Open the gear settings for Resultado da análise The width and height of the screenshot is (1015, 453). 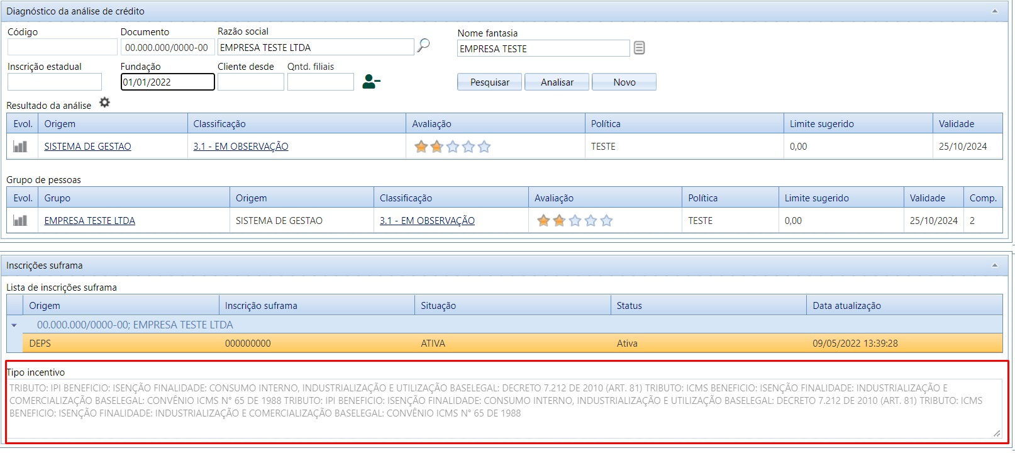pos(105,103)
